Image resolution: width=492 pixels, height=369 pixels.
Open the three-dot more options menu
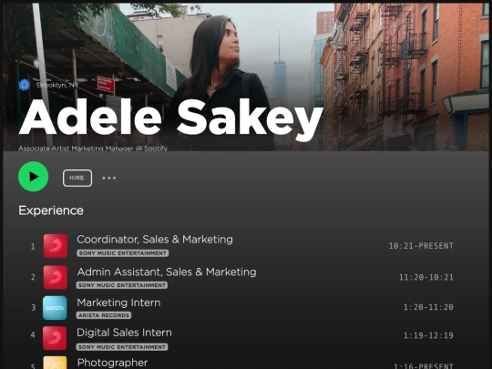point(109,178)
